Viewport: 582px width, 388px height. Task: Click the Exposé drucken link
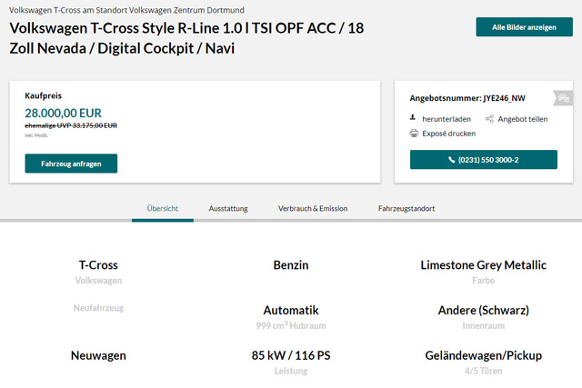[449, 134]
